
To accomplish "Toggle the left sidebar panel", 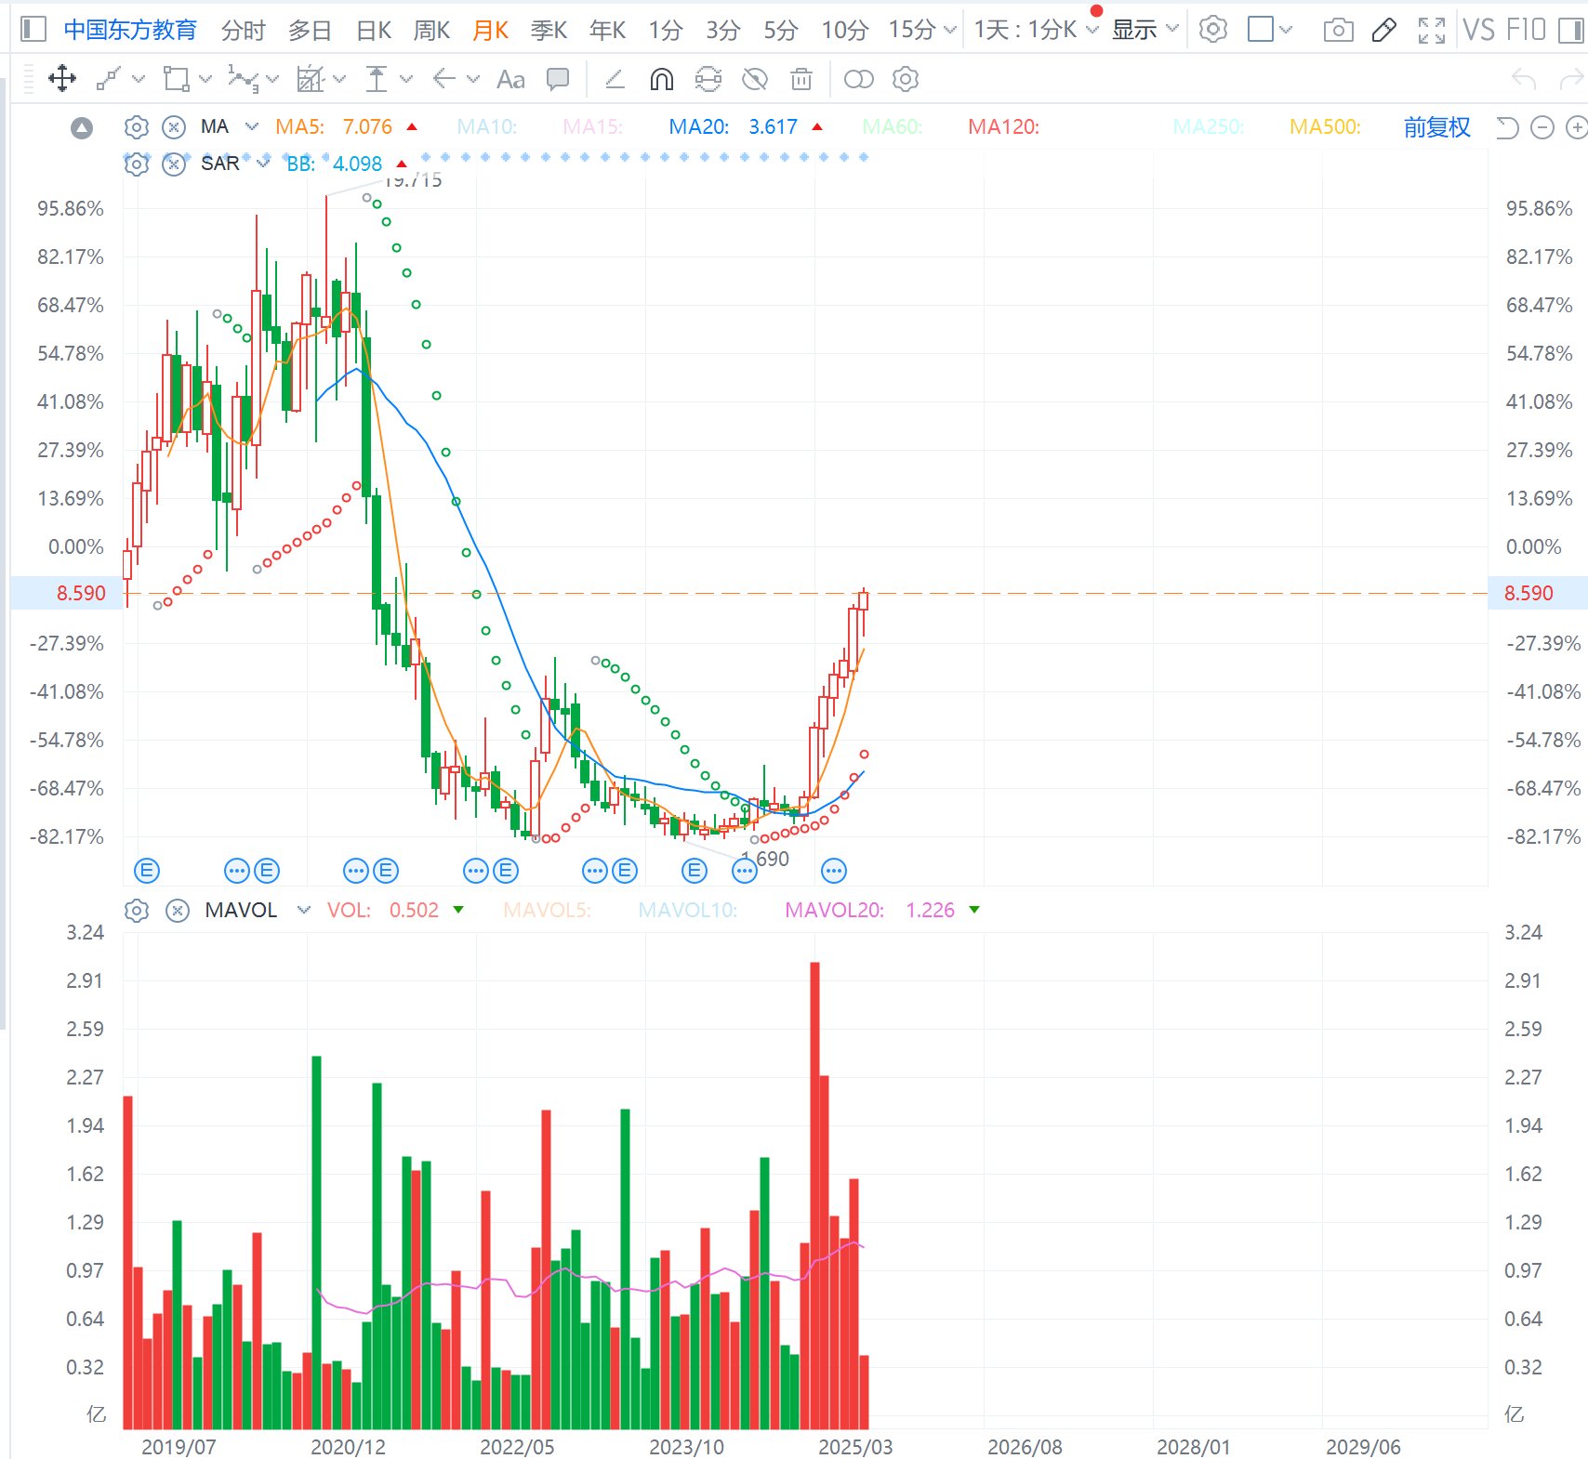I will pos(33,30).
